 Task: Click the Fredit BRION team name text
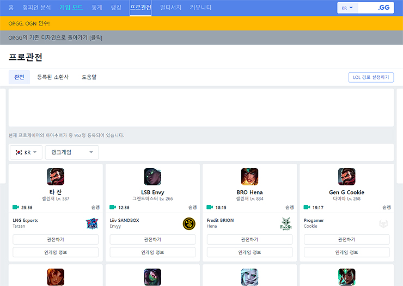[220, 220]
